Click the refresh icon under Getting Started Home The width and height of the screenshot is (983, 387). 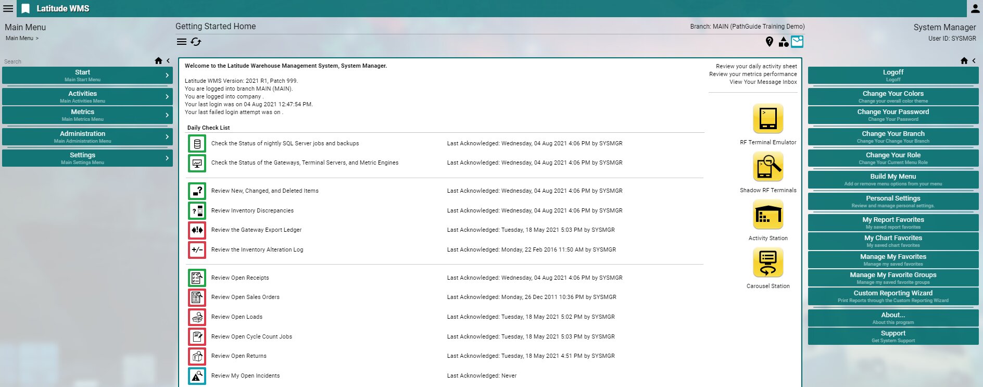click(x=196, y=42)
